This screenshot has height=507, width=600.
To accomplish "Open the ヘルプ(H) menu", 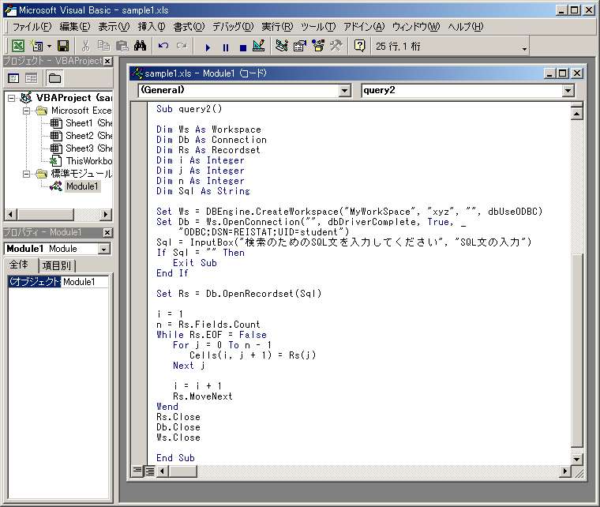I will pyautogui.click(x=465, y=27).
